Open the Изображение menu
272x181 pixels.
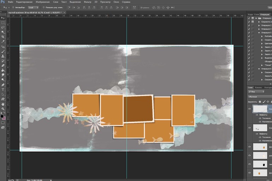tap(42, 2)
